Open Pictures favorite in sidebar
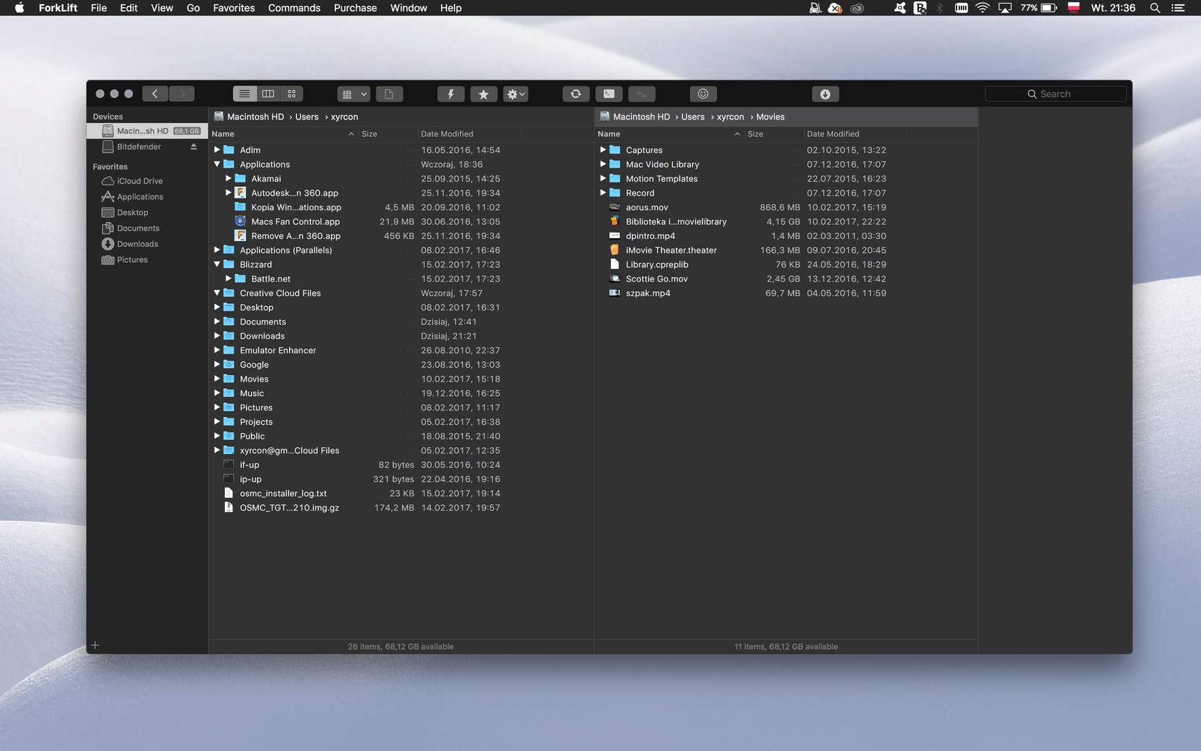Screen dimensions: 1201x751 click(132, 260)
